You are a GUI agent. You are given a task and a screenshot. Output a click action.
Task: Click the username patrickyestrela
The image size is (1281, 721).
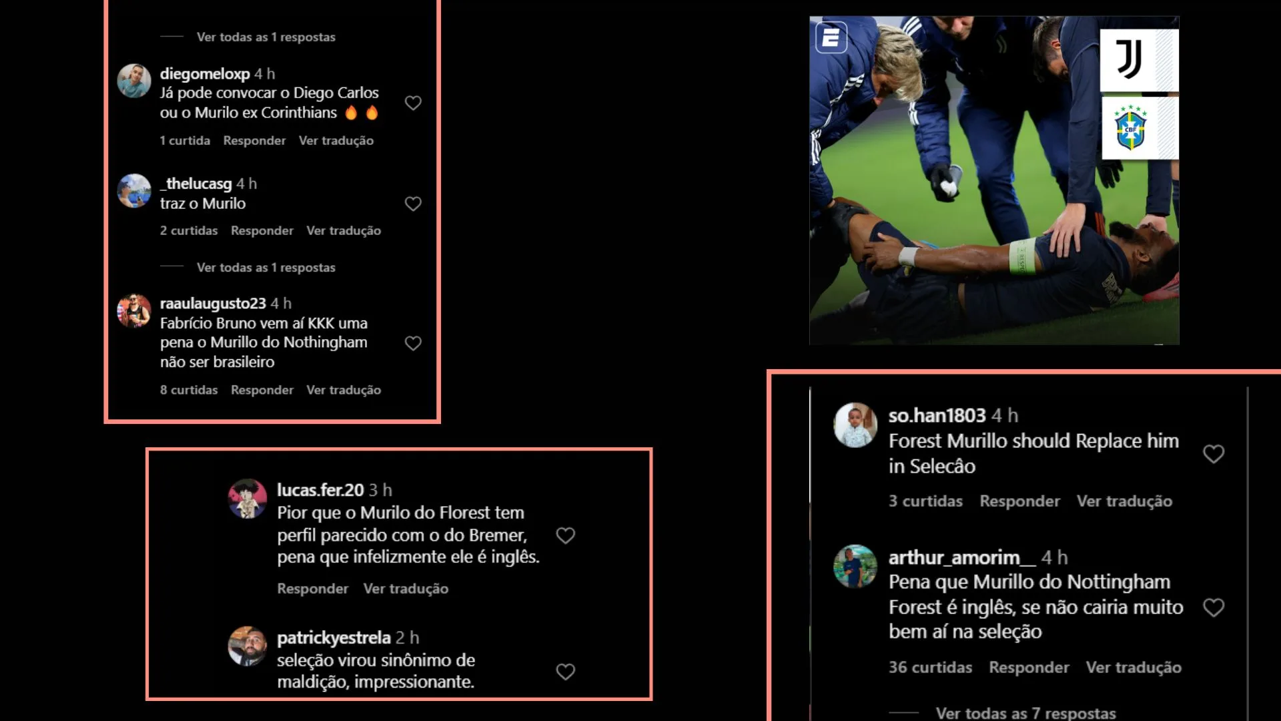coord(334,638)
